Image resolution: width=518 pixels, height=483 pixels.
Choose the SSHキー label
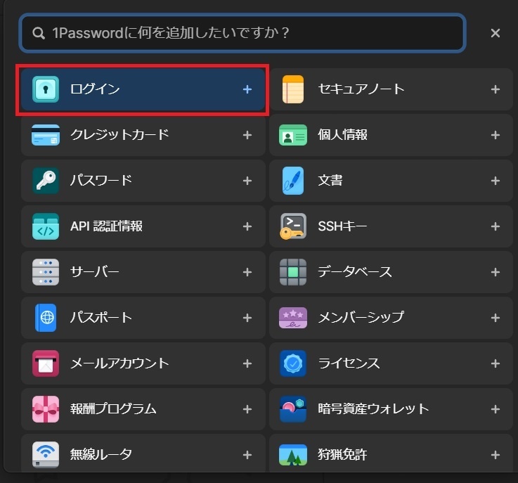pyautogui.click(x=342, y=226)
